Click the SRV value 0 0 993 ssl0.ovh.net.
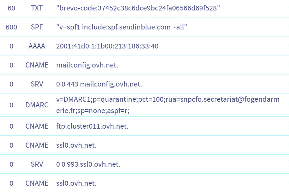This screenshot has width=289, height=192. pos(88,164)
